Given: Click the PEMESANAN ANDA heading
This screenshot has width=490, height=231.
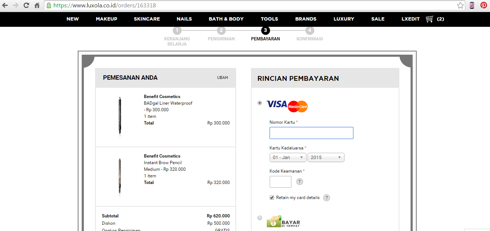Looking at the screenshot, I should (130, 77).
